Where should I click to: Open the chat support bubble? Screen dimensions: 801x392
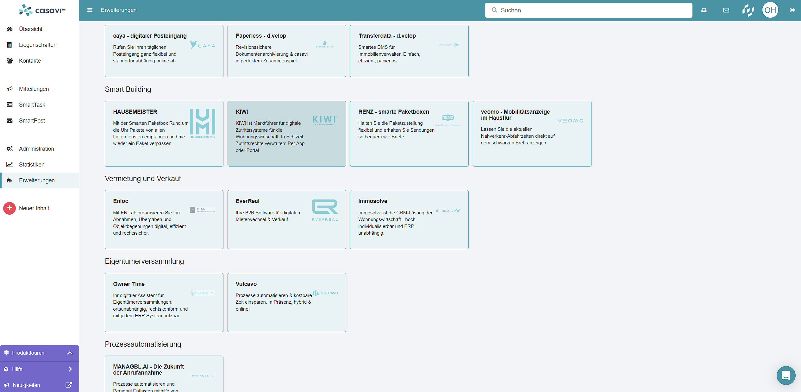point(786,376)
